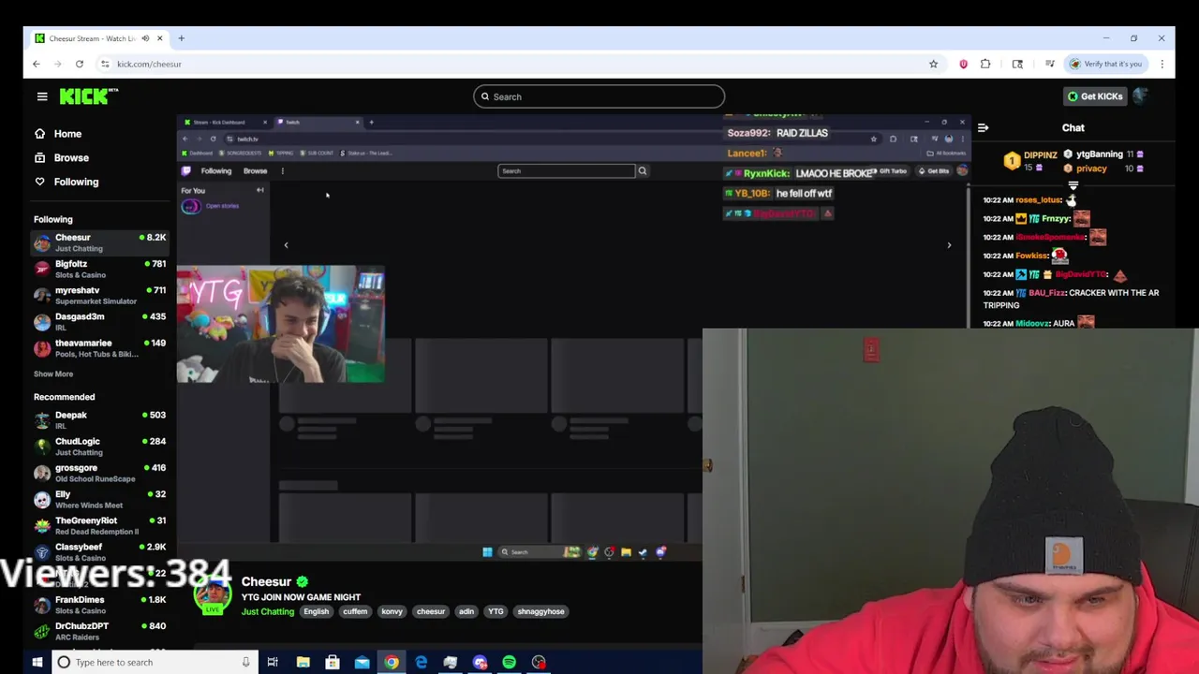Click the kick.com/cheesur address bar
This screenshot has height=674, width=1199.
(x=515, y=64)
